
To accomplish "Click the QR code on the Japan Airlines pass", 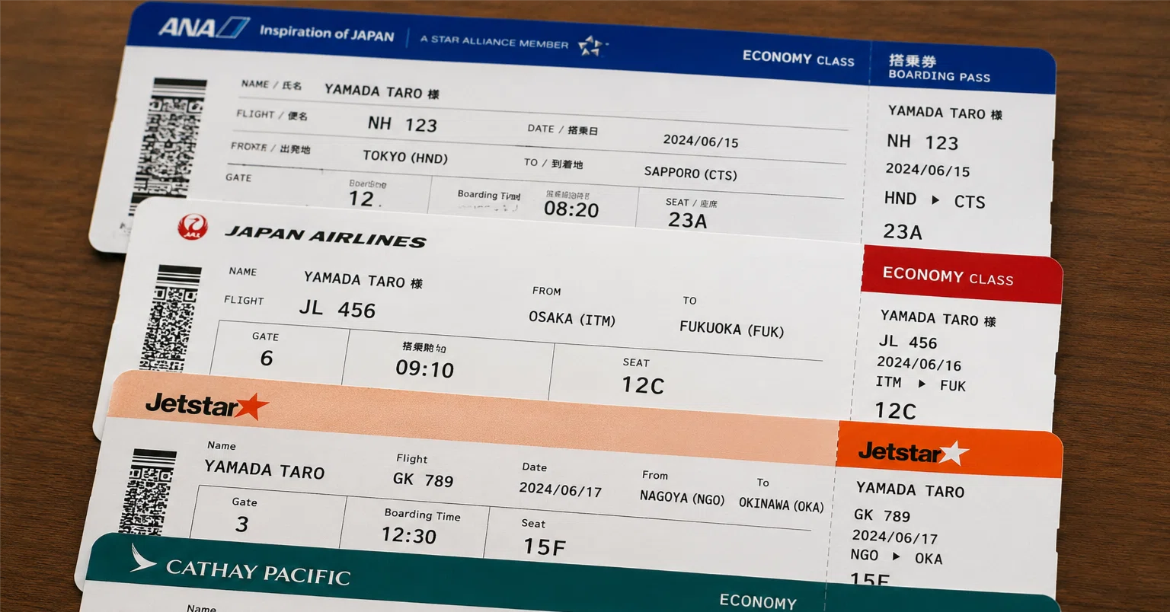I will click(x=171, y=318).
